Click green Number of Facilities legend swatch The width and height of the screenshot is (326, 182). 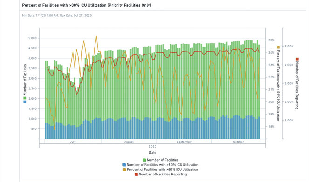pyautogui.click(x=144, y=160)
